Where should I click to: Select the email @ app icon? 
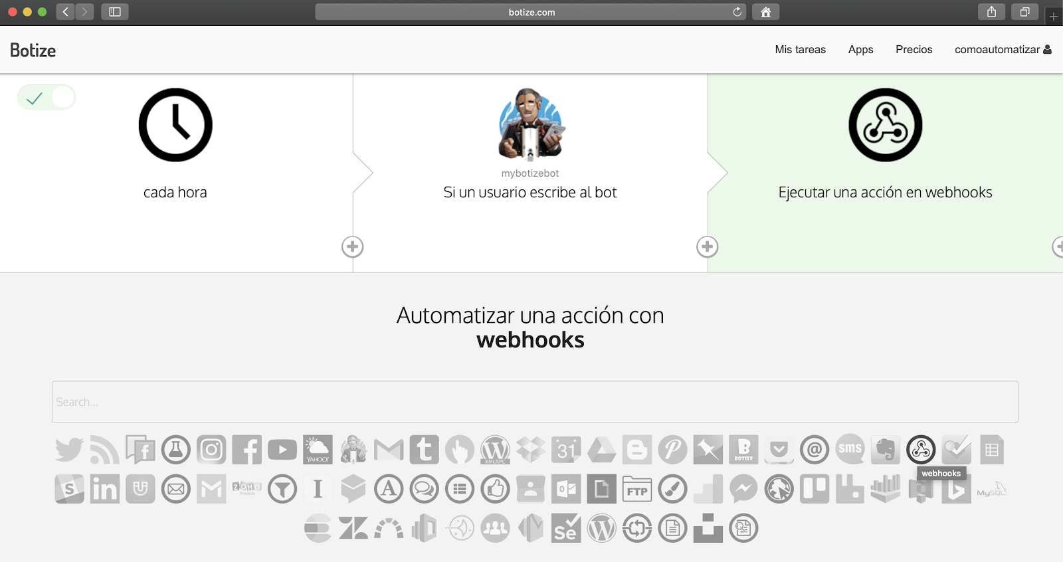click(x=815, y=450)
